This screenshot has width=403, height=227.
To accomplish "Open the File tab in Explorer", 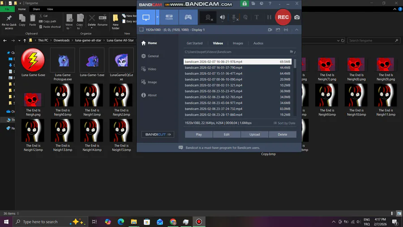I will point(7,9).
